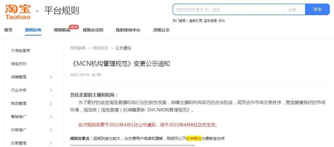
Task: Go to the 首页 tab
Action: pyautogui.click(x=8, y=30)
